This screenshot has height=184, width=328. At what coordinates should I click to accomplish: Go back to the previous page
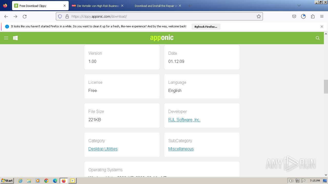pos(6,16)
